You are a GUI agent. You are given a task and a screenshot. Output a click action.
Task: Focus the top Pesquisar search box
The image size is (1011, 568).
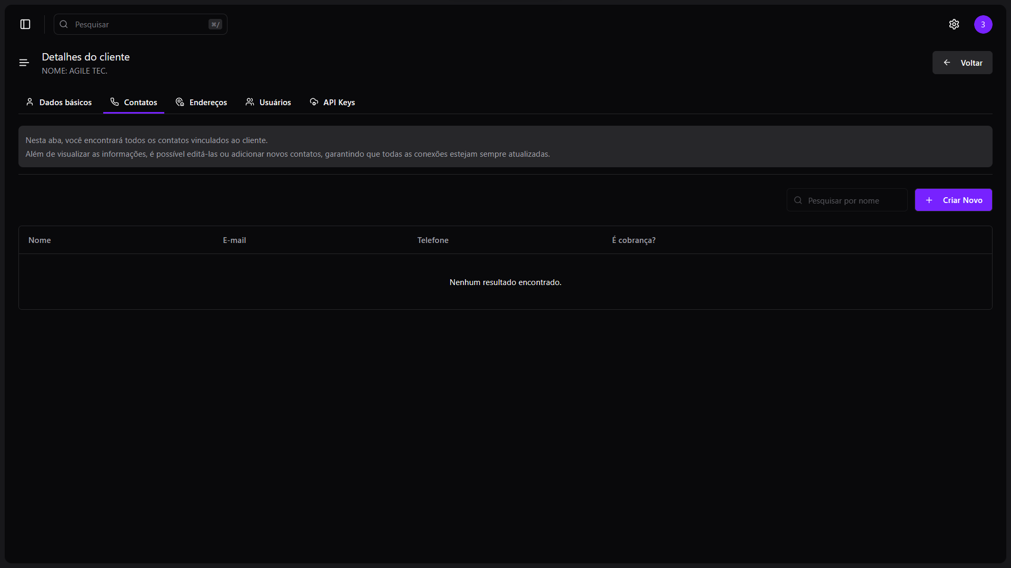pyautogui.click(x=140, y=24)
